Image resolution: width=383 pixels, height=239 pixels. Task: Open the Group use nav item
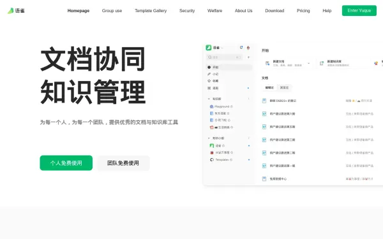[x=112, y=11]
